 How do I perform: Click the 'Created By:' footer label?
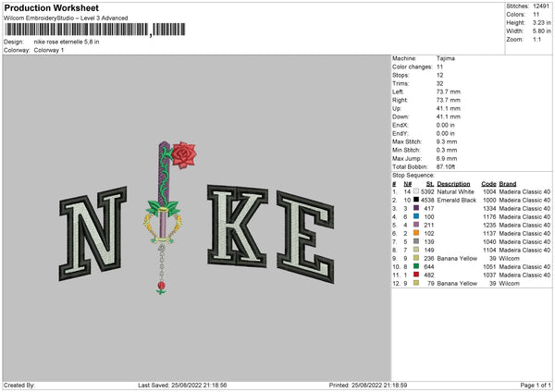point(19,385)
